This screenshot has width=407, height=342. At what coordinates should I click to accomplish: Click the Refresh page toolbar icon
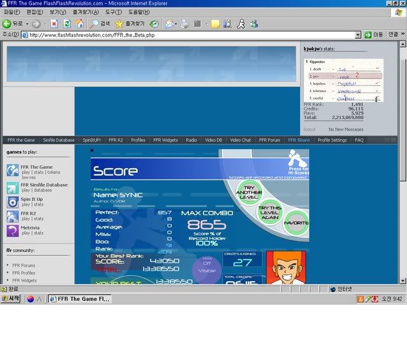tap(67, 23)
